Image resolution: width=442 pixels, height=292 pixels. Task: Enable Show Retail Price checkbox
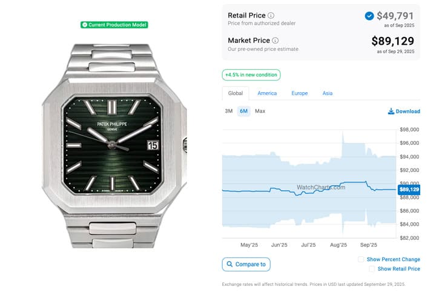[370, 268]
